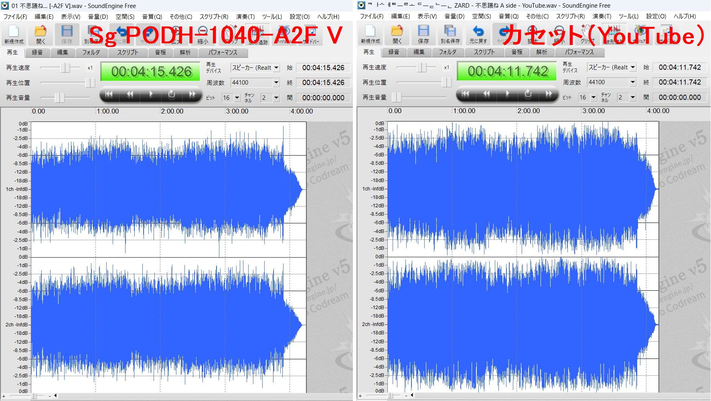Click 終 time field in left A2F V window
This screenshot has width=711, height=401.
point(323,83)
